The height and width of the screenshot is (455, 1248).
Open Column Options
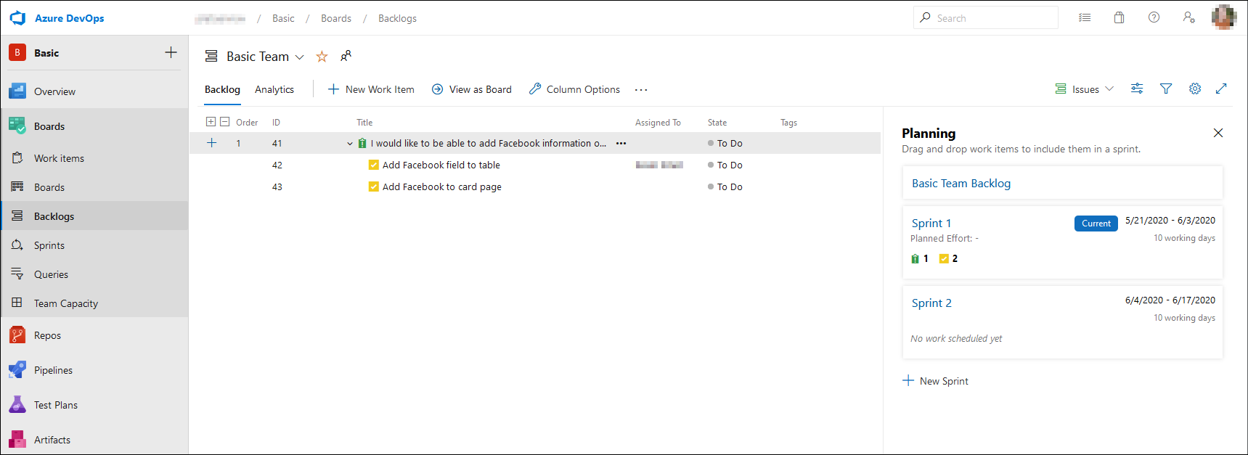(574, 89)
